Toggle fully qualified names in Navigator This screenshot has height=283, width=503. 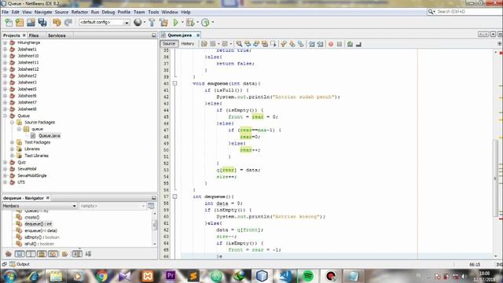[x=64, y=254]
